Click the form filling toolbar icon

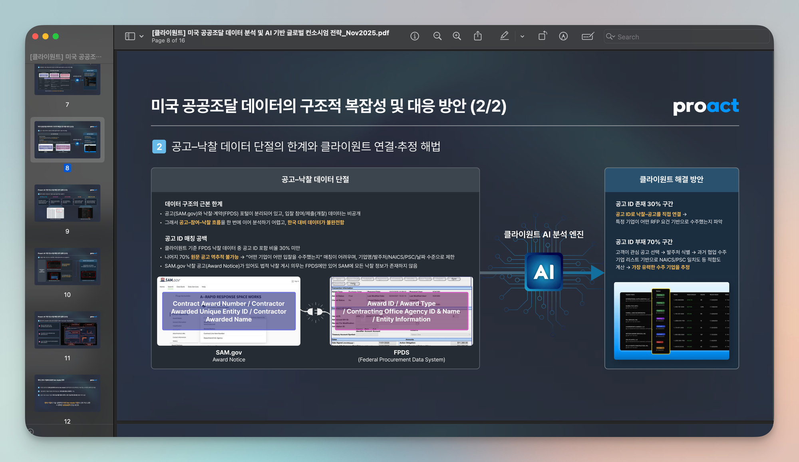[x=588, y=36]
